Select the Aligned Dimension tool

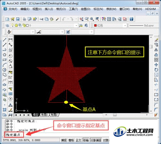10,45
